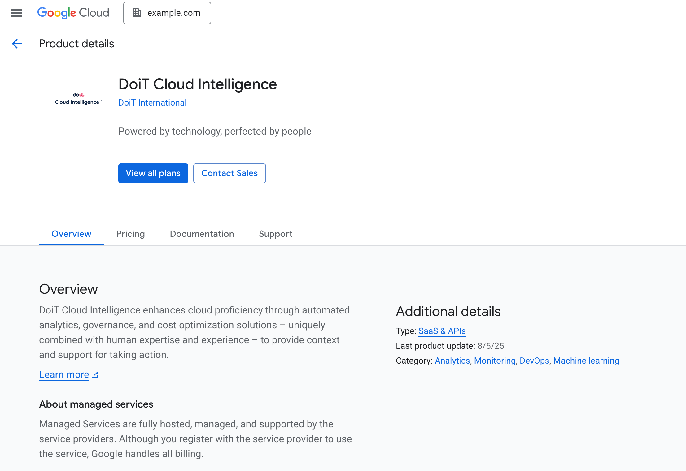Open the Analytics category link

tap(452, 361)
